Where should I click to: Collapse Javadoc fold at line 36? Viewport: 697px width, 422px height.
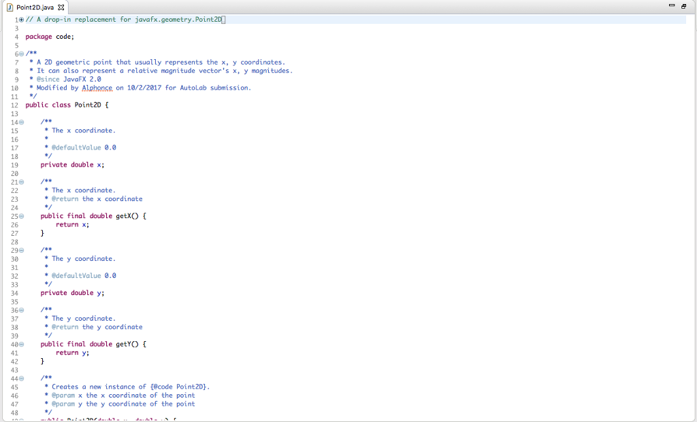[21, 310]
